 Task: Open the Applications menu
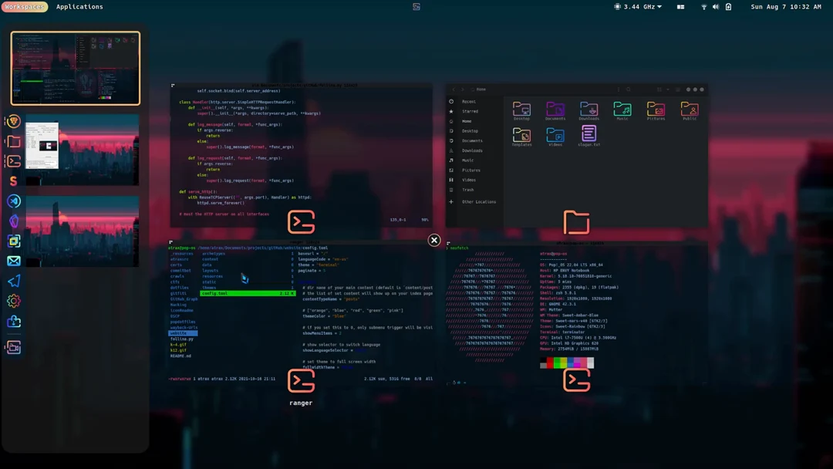coord(79,6)
